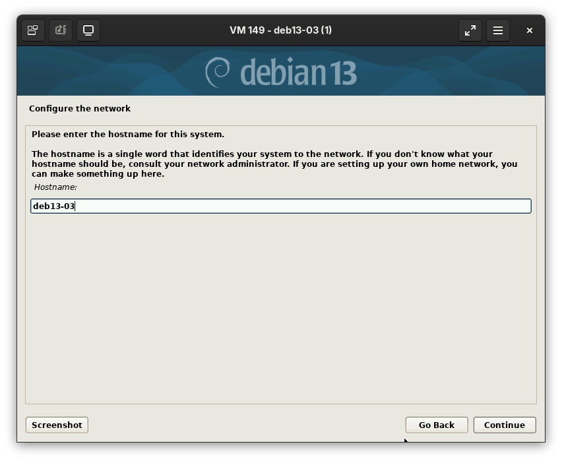Click the 'Configure the network' heading
This screenshot has height=461, width=562.
(x=80, y=108)
